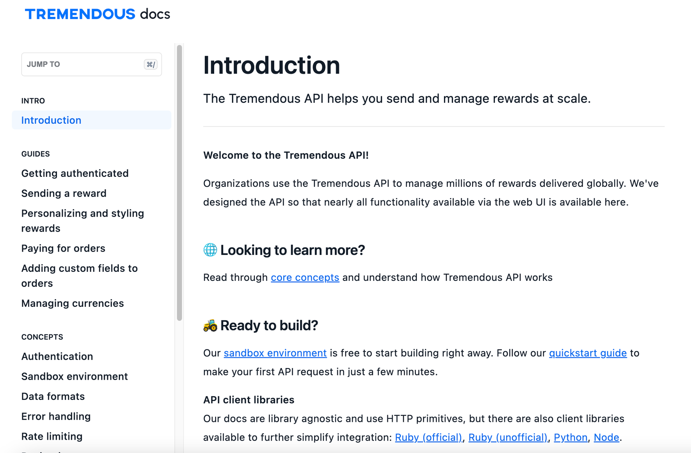The height and width of the screenshot is (453, 691).
Task: Open Sandbox environment in the sidebar
Action: tap(75, 376)
